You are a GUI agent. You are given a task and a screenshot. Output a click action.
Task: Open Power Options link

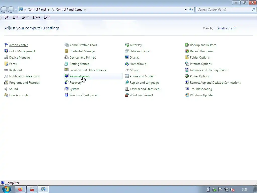coord(200,76)
